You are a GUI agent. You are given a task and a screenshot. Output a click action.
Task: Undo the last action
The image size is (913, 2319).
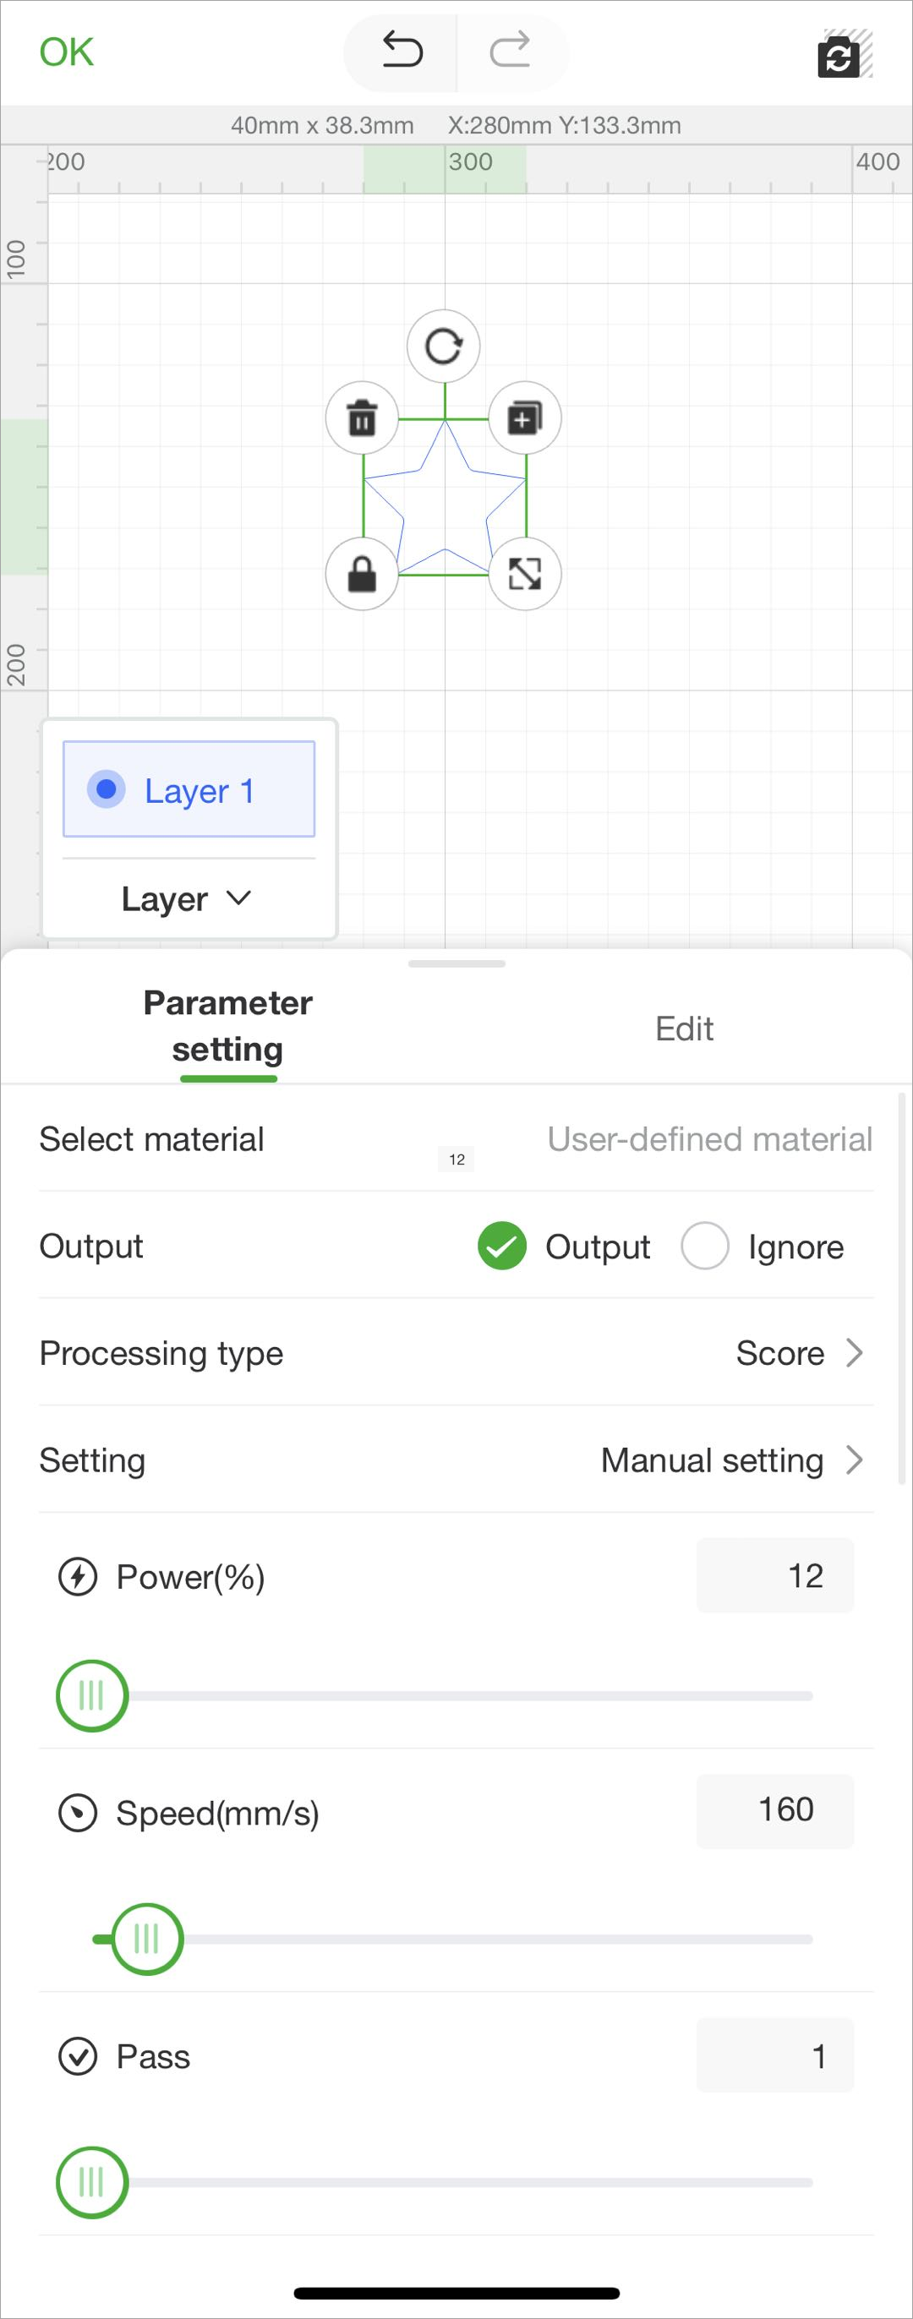pos(400,52)
